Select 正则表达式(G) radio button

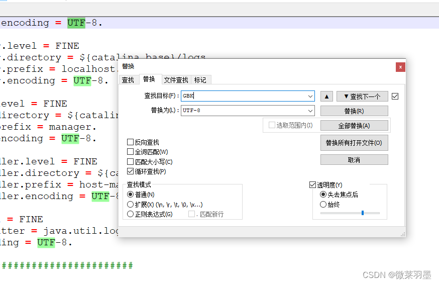[130, 214]
